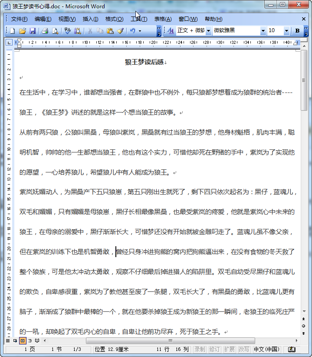Click the Previous Page double-arrow button

[304, 319]
